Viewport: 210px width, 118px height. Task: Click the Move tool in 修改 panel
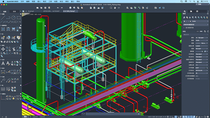3,49
